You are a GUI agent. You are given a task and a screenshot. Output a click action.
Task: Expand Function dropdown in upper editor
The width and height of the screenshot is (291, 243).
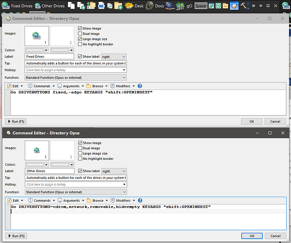pyautogui.click(x=76, y=78)
